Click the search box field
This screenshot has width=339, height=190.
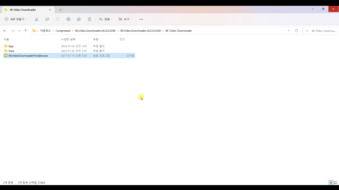[x=320, y=31]
